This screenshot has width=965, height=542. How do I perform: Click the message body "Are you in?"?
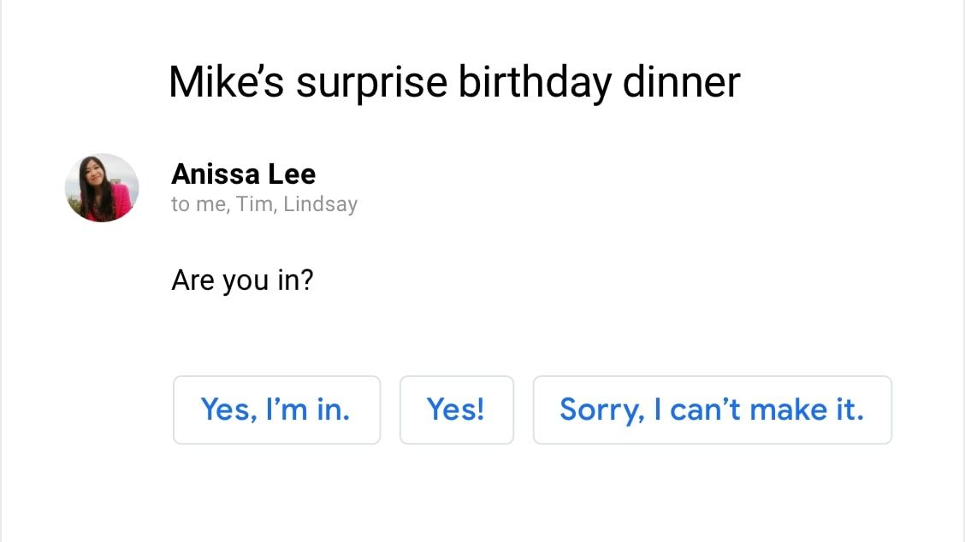tap(242, 280)
